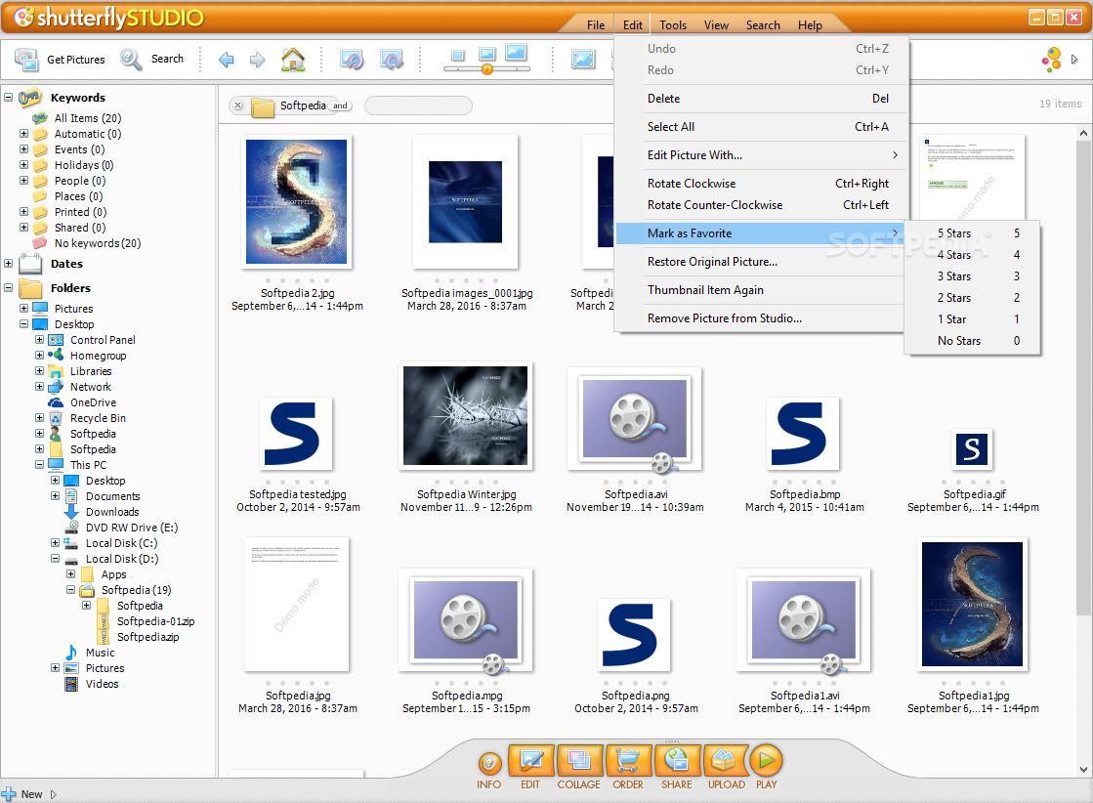Open the Videos folder in tree
The image size is (1093, 803).
point(102,684)
